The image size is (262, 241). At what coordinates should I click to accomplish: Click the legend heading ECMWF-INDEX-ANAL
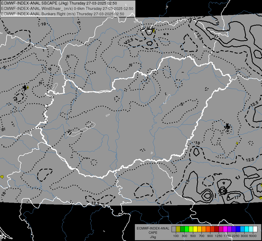(x=153, y=228)
